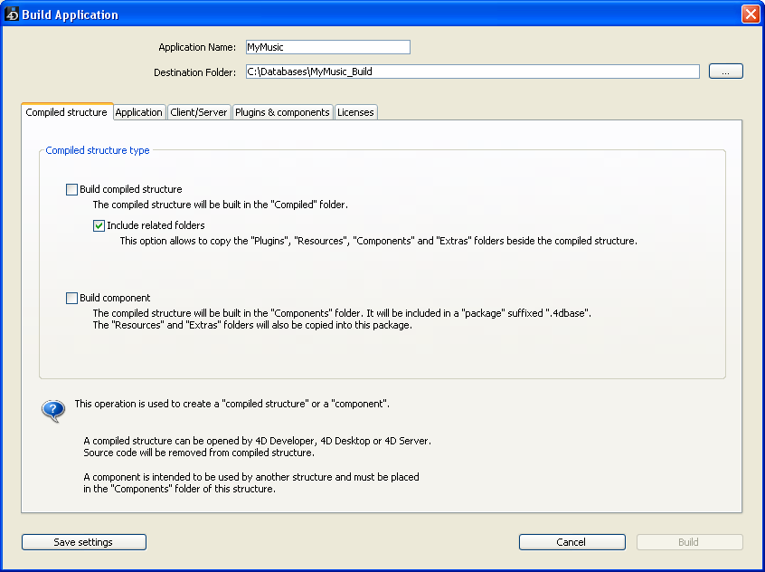
Task: Uncheck Include related folders option
Action: pos(99,225)
